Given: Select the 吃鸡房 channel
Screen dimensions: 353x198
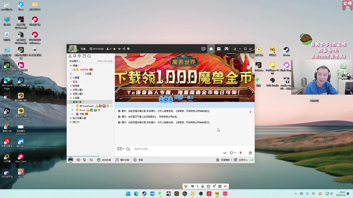Looking at the screenshot, I should pyautogui.click(x=76, y=86).
